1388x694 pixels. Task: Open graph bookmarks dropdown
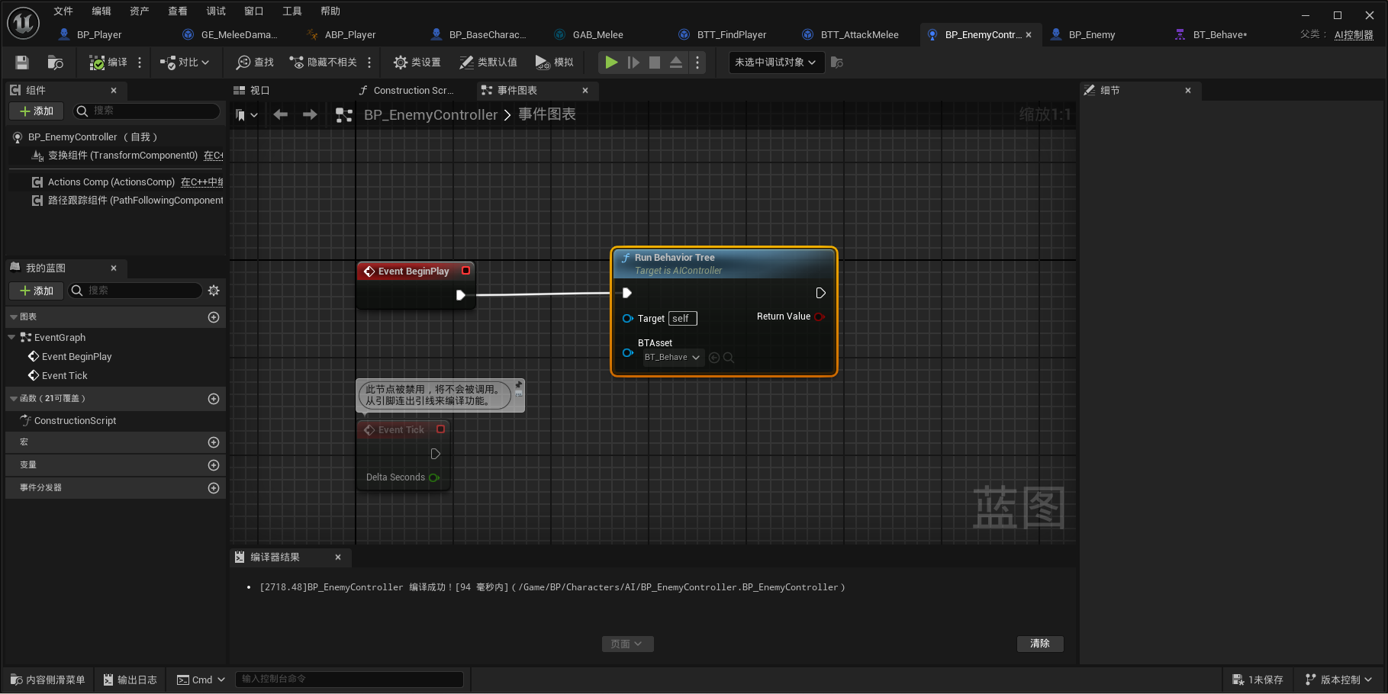coord(246,115)
